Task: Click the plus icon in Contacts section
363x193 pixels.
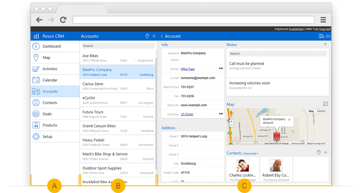Action: (x=326, y=153)
